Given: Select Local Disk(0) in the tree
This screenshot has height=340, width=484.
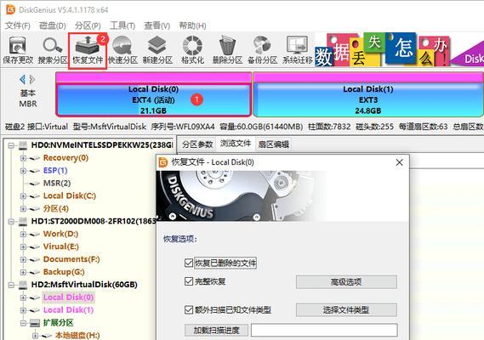Looking at the screenshot, I should tap(68, 297).
